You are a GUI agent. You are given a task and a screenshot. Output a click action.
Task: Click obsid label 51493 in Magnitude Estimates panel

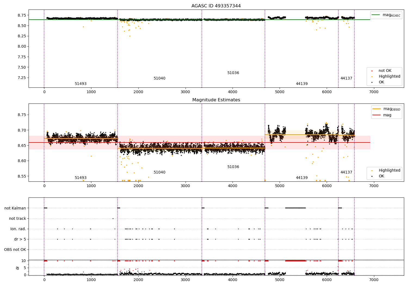[81, 178]
